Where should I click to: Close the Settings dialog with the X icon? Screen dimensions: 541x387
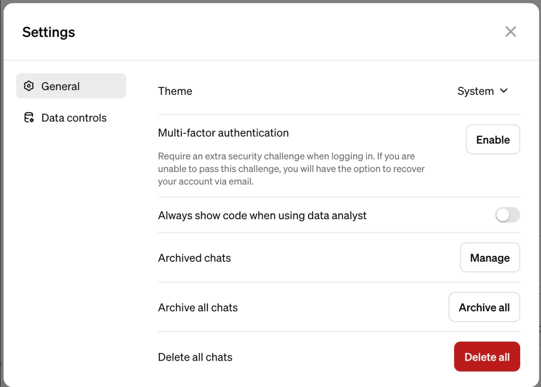(x=510, y=31)
